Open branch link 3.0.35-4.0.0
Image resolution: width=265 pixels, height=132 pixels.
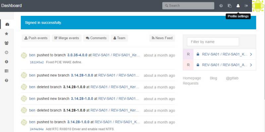coord(77,55)
